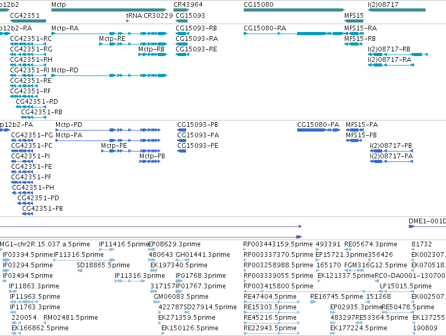Click the RE05674.3prime EST label
The image size is (446, 336).
coord(371,244)
